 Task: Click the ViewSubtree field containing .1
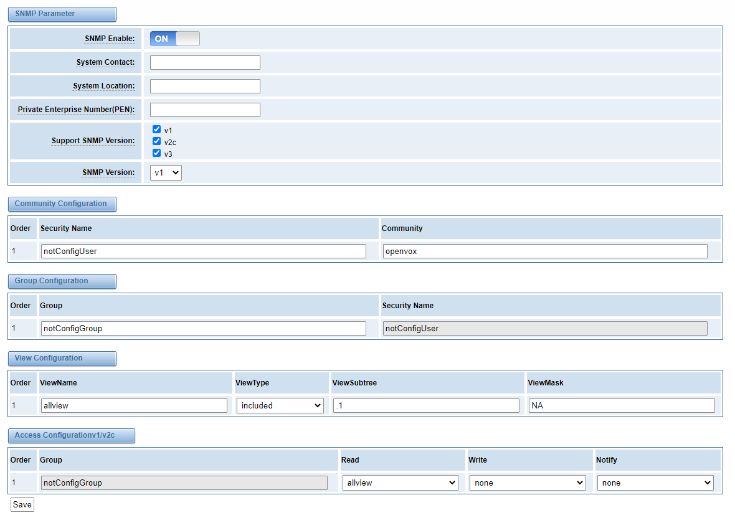coord(426,405)
